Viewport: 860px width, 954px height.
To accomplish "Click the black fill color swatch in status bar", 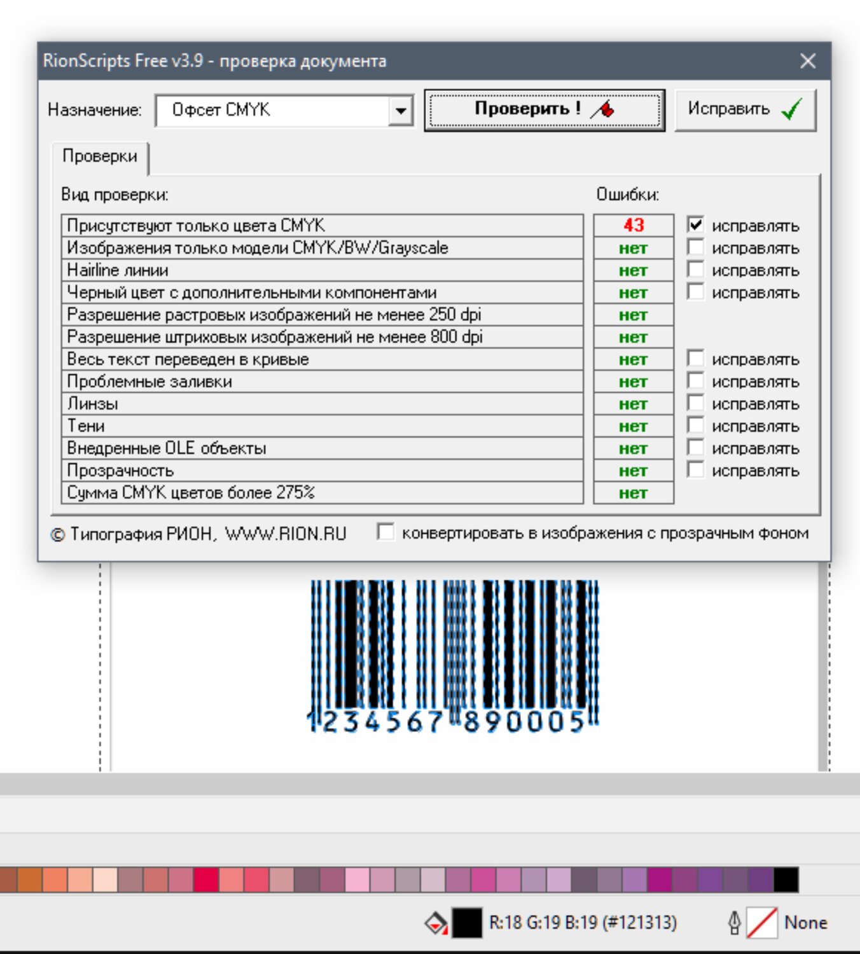I will point(467,923).
